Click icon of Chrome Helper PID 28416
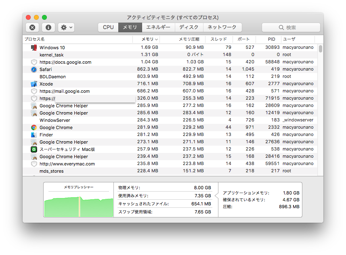 click(34, 157)
